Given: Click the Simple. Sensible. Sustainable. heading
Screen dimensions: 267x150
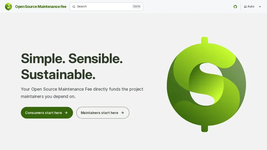Looking at the screenshot, I should click(x=72, y=66).
